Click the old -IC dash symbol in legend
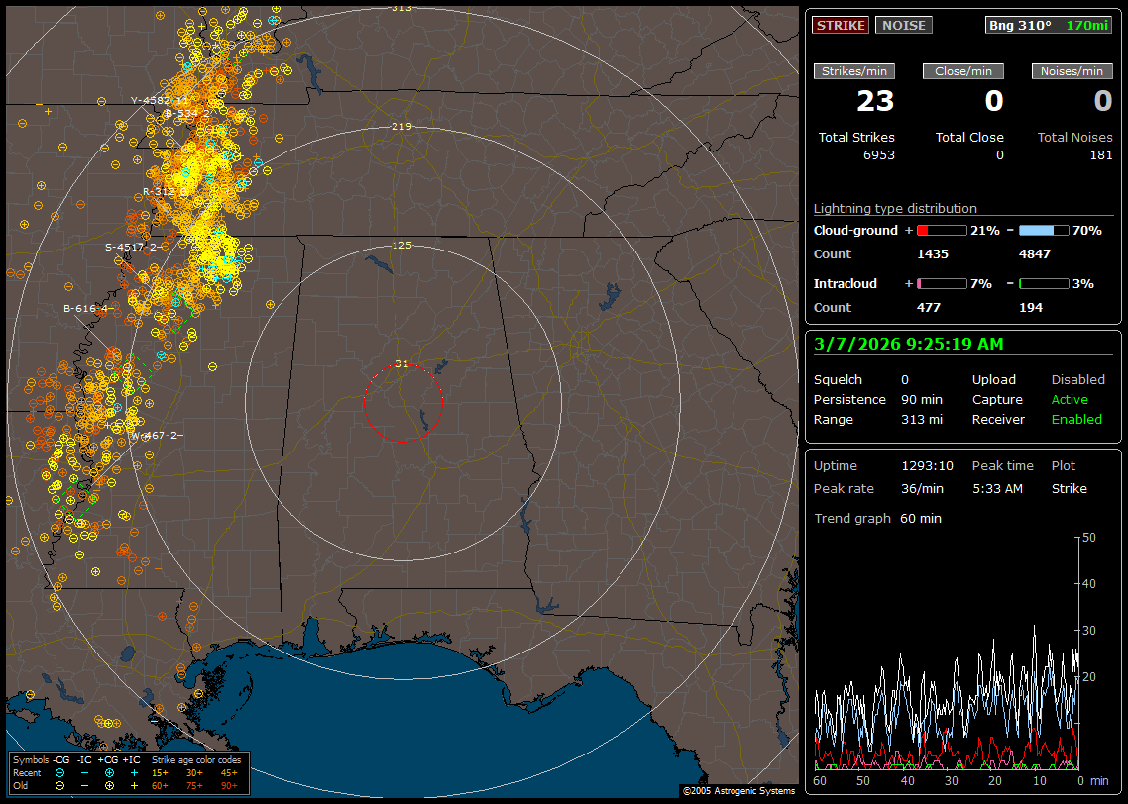 [84, 785]
